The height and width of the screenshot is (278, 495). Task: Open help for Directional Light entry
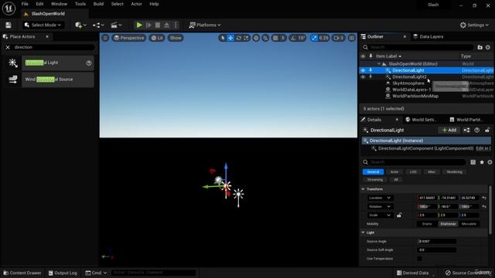[x=89, y=63]
